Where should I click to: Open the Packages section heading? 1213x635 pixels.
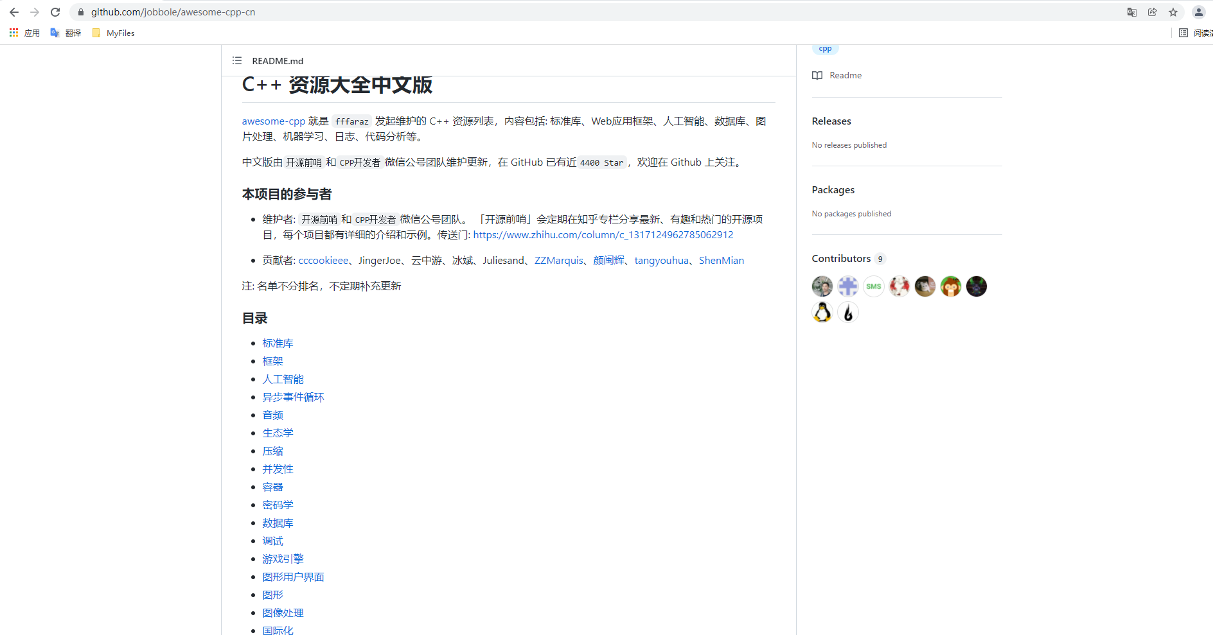(833, 190)
